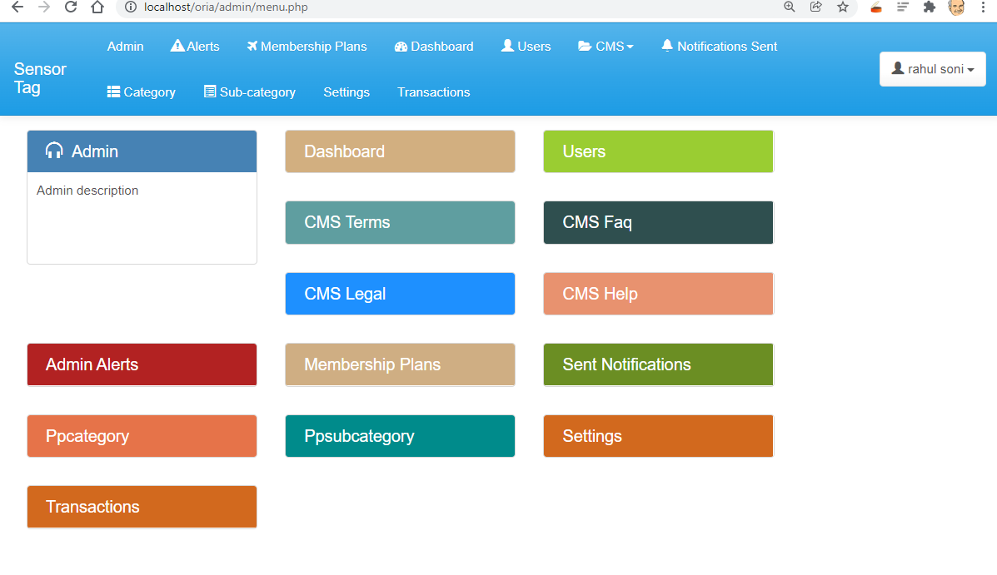Click the Users person icon in navbar

pos(507,46)
